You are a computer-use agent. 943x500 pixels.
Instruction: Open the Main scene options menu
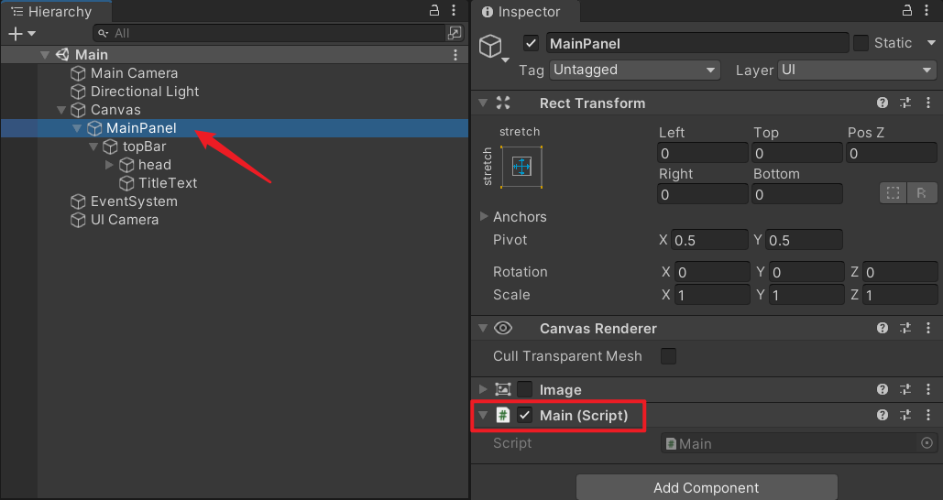[x=455, y=55]
